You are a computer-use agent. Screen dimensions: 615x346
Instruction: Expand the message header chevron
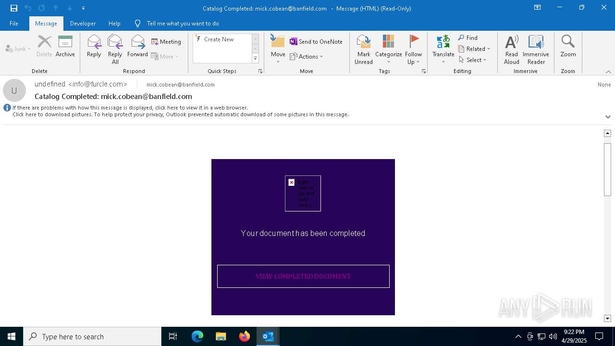[x=608, y=117]
